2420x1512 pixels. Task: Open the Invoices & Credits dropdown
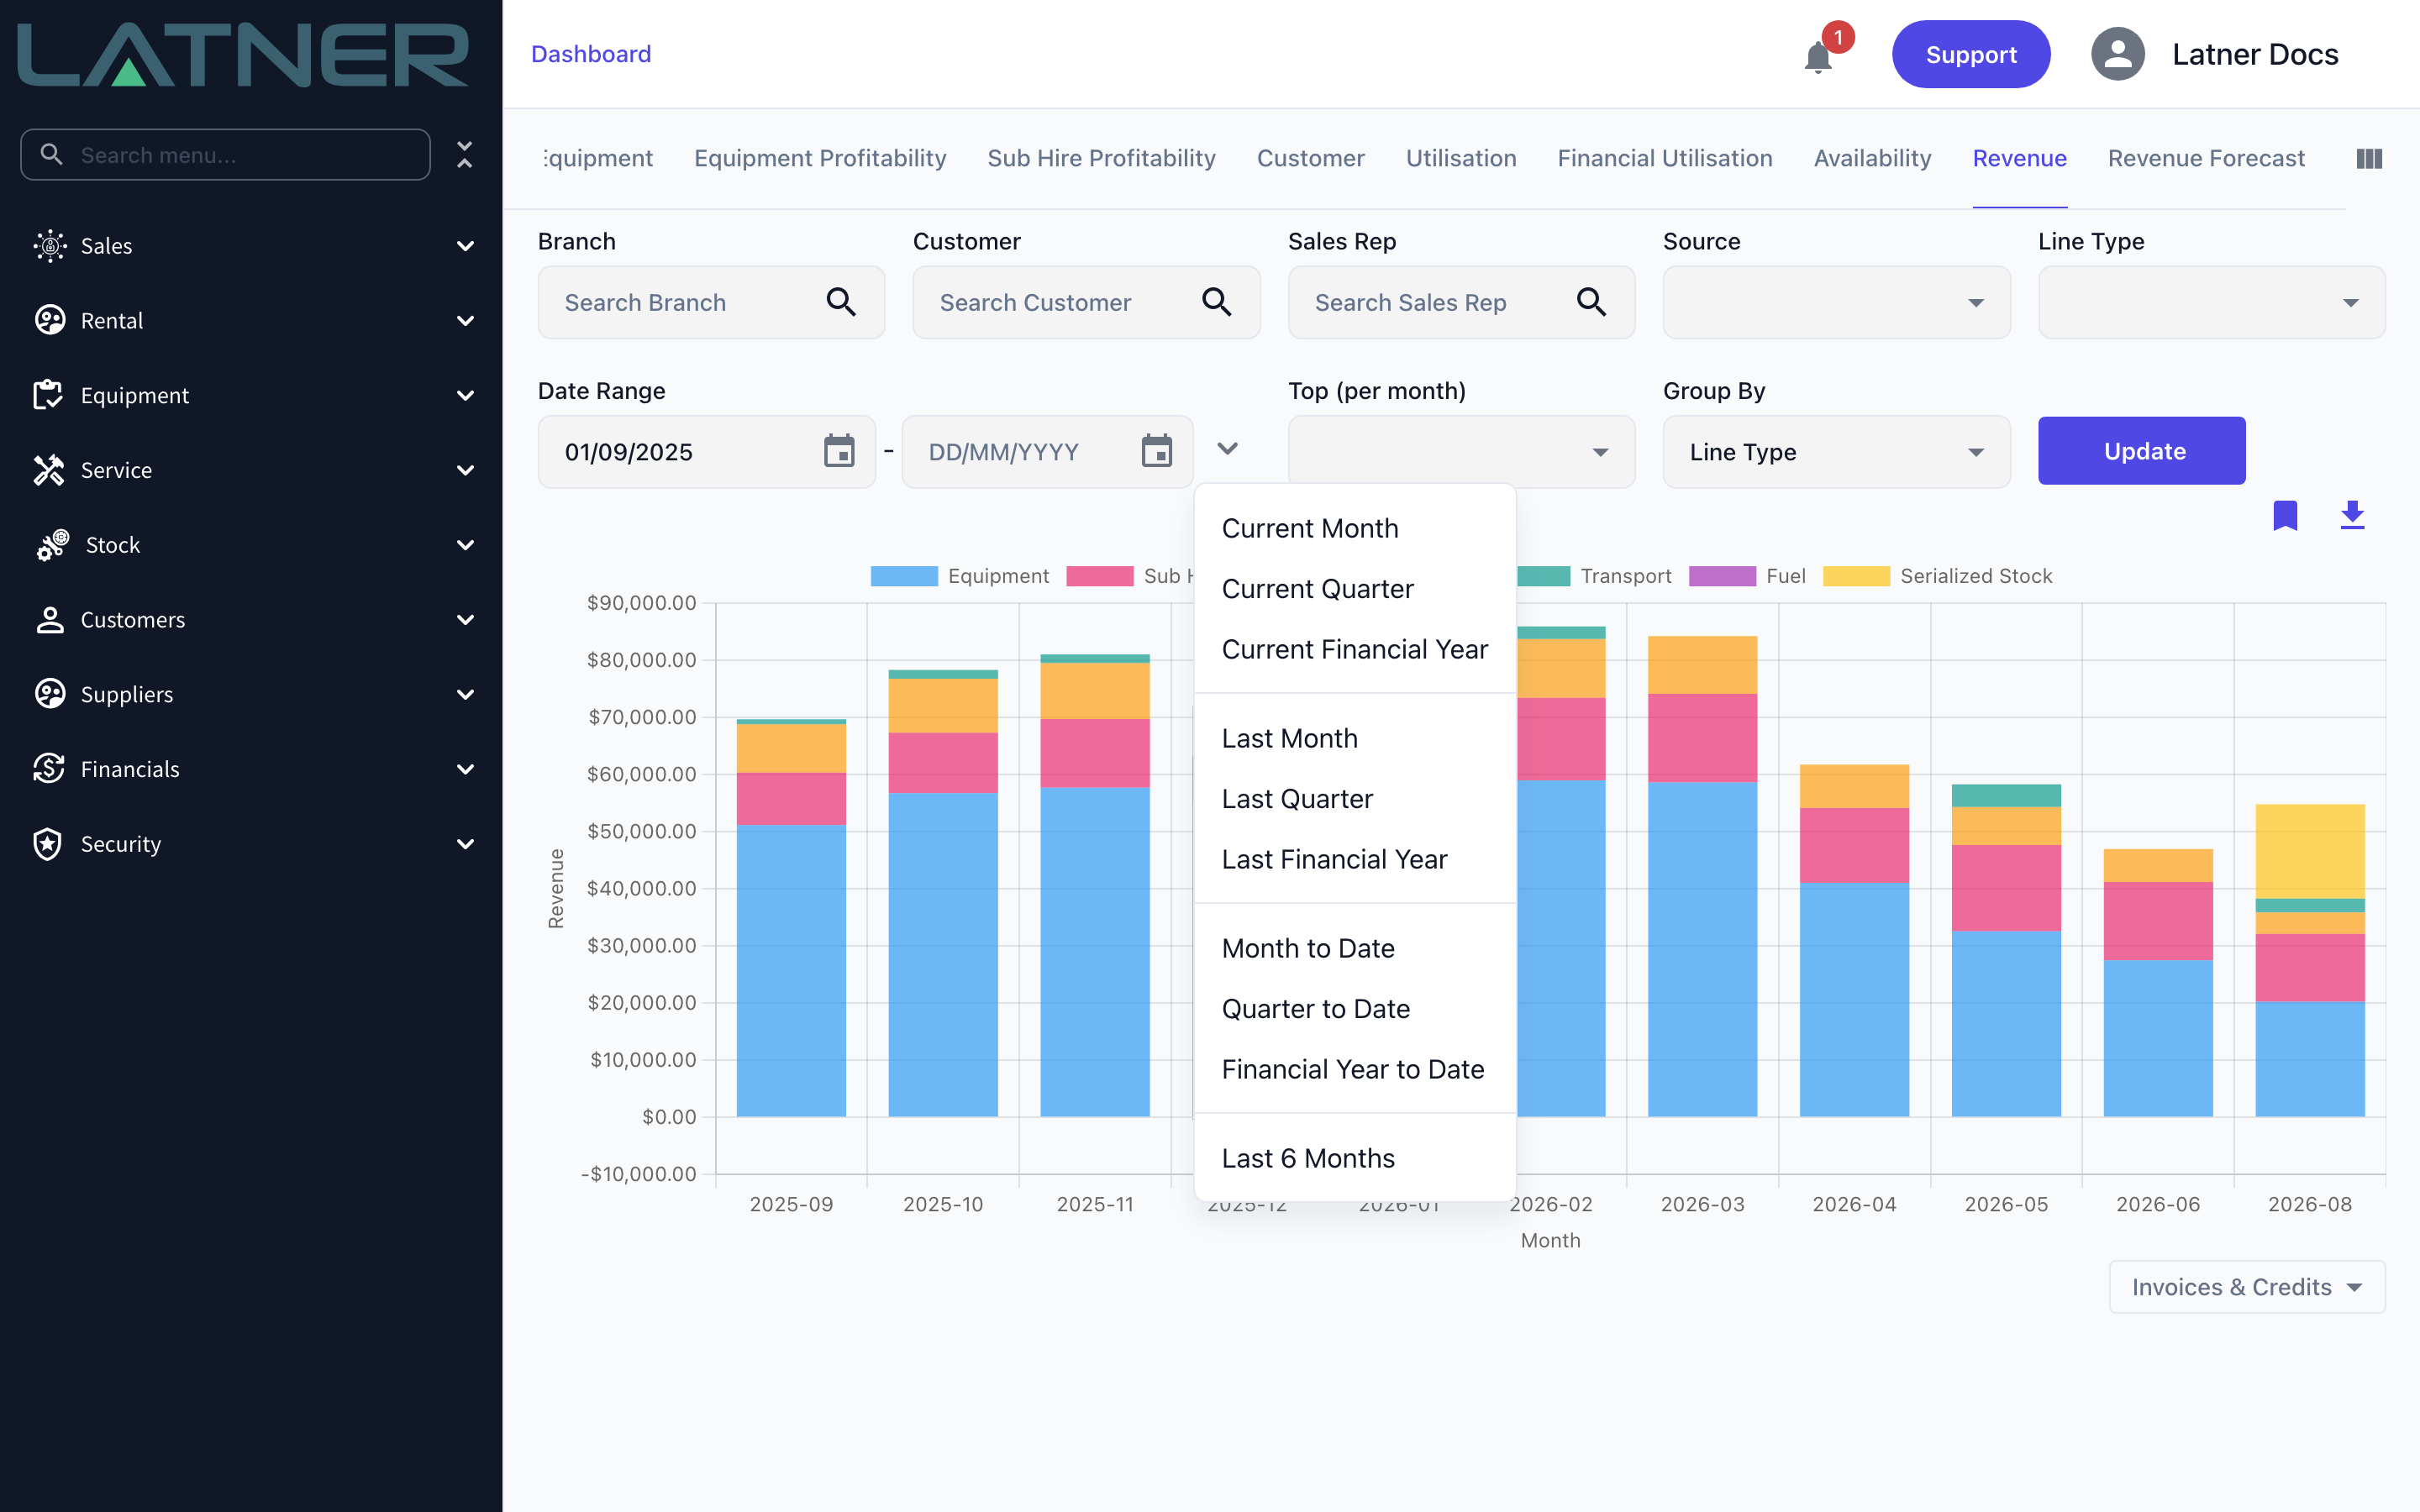2246,1287
